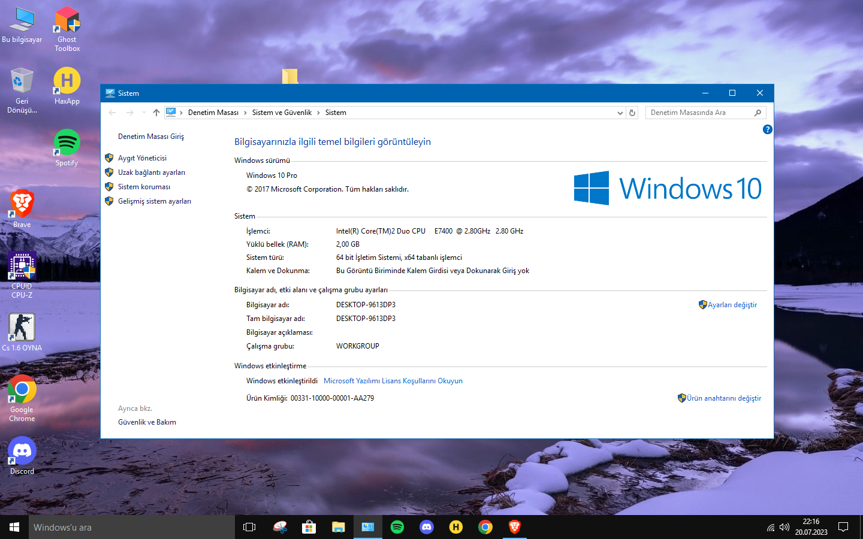Select the HaxApp desktop shortcut

(x=67, y=86)
